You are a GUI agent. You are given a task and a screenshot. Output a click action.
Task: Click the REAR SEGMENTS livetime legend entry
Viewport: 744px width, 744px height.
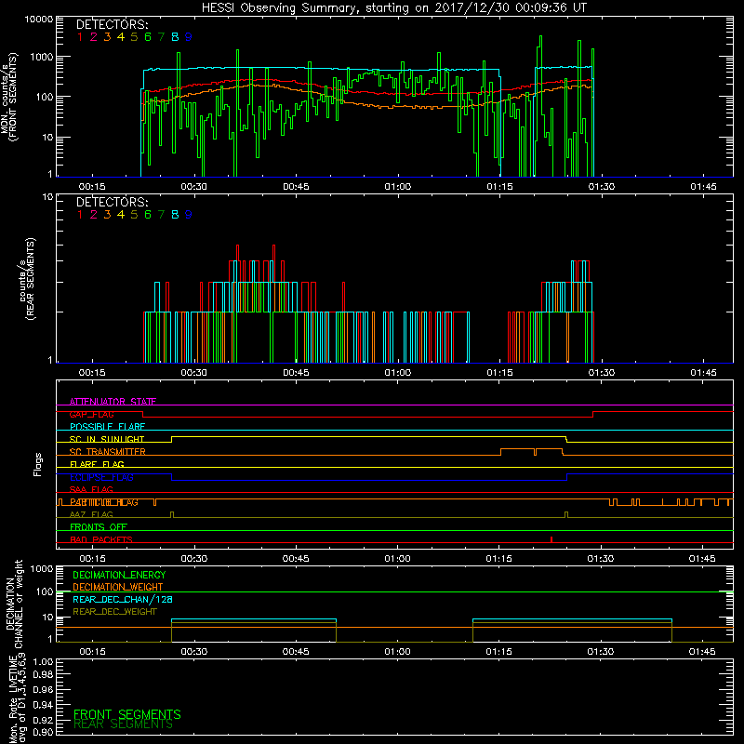click(x=123, y=724)
